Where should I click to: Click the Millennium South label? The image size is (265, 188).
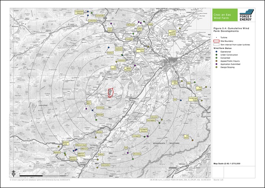[81, 145]
